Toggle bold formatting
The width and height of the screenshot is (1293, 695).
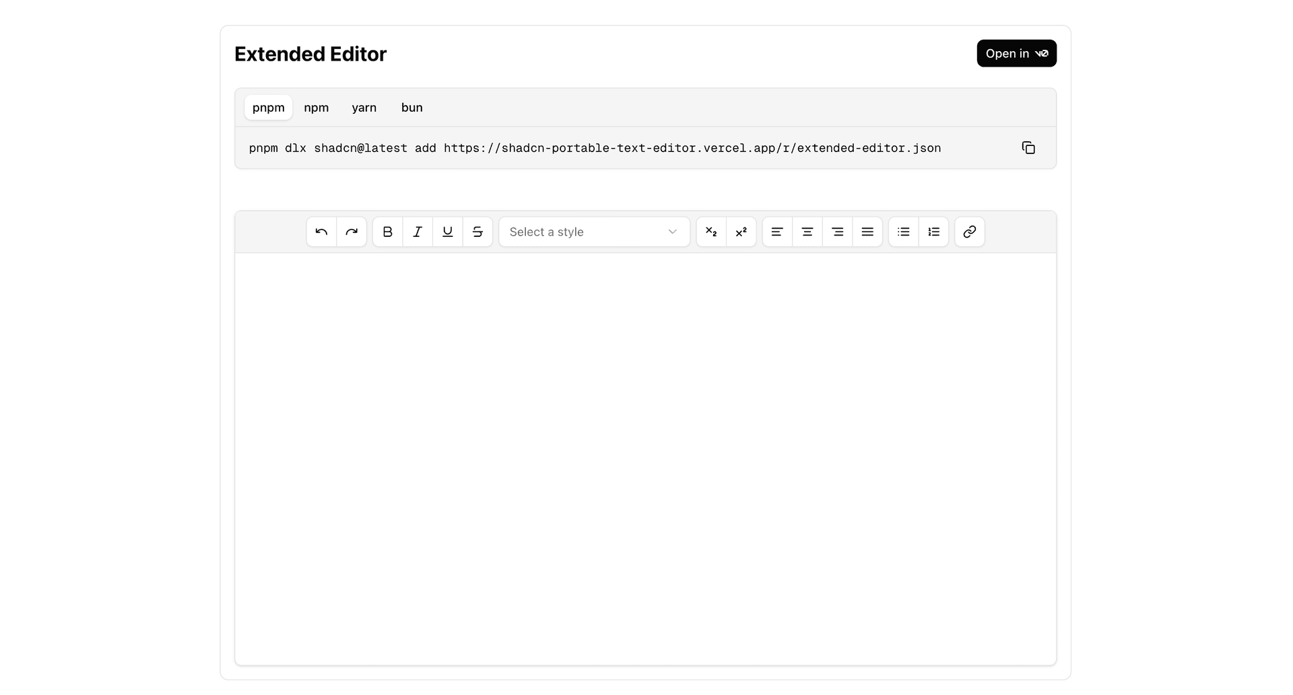coord(388,232)
